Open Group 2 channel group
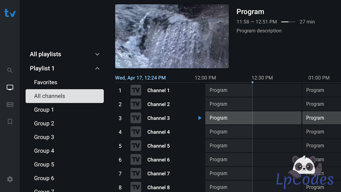This screenshot has width=341, height=192. pyautogui.click(x=44, y=123)
